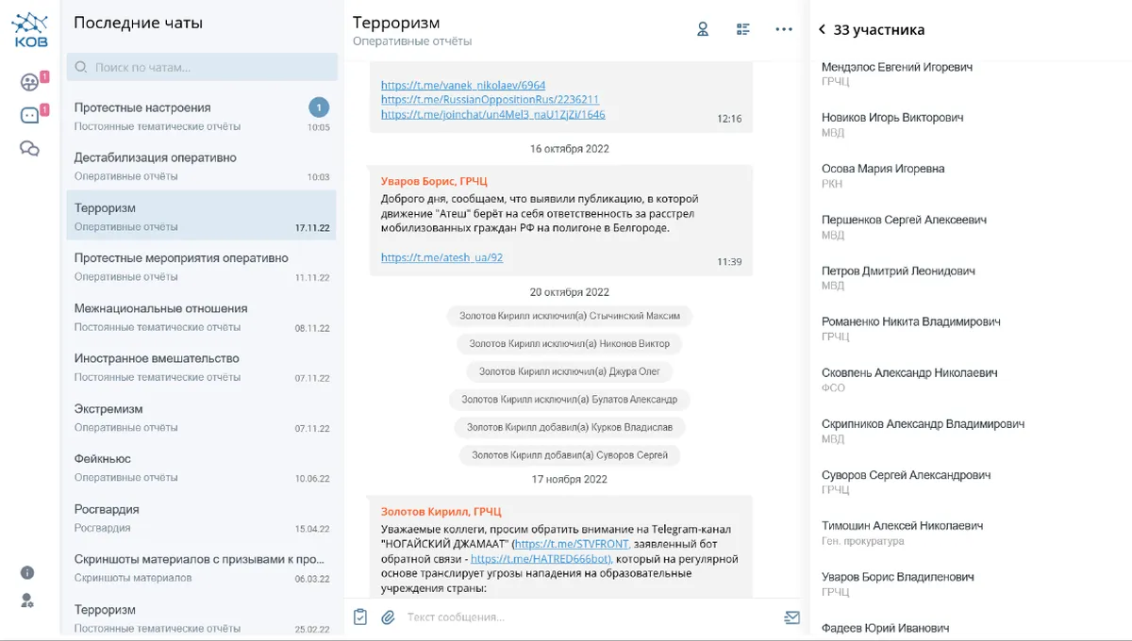The image size is (1132, 641).
Task: Open the three-dots chat menu
Action: pyautogui.click(x=783, y=29)
